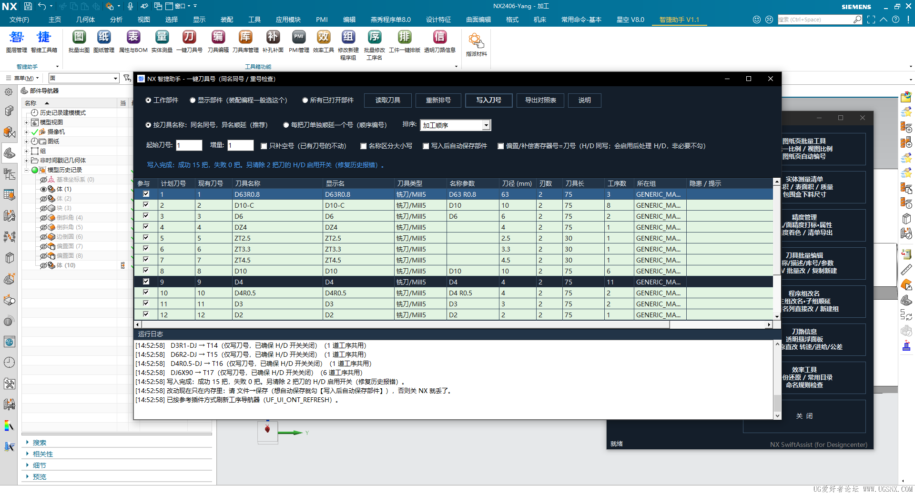The width and height of the screenshot is (915, 495).
Task: Click the 起始刀号 input field
Action: pos(189,145)
